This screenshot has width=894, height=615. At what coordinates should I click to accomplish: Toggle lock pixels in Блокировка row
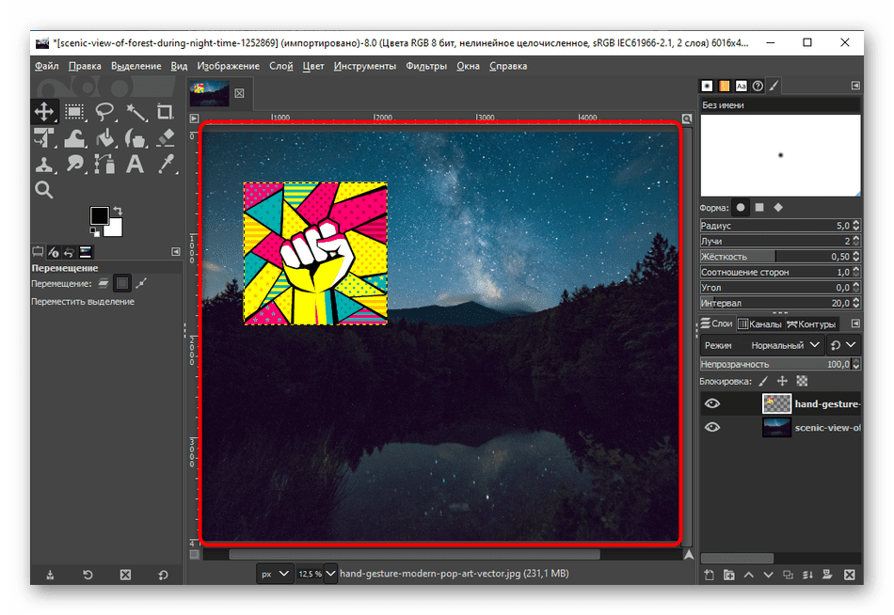click(763, 381)
